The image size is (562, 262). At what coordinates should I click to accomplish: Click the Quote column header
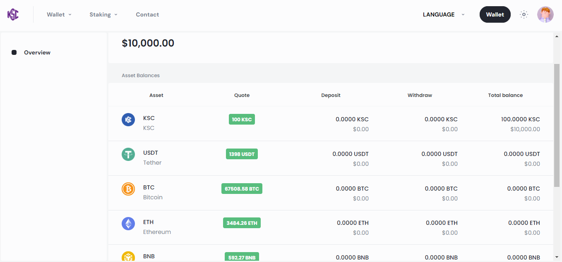(x=242, y=95)
